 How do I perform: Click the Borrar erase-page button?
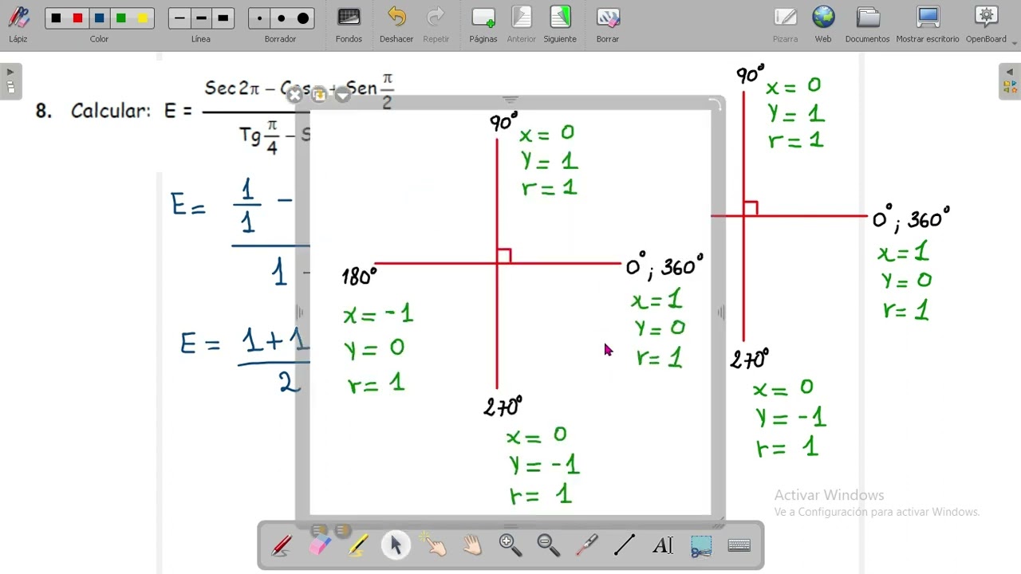click(608, 25)
